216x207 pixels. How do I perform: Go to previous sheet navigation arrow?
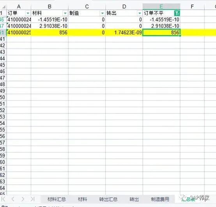(13, 199)
